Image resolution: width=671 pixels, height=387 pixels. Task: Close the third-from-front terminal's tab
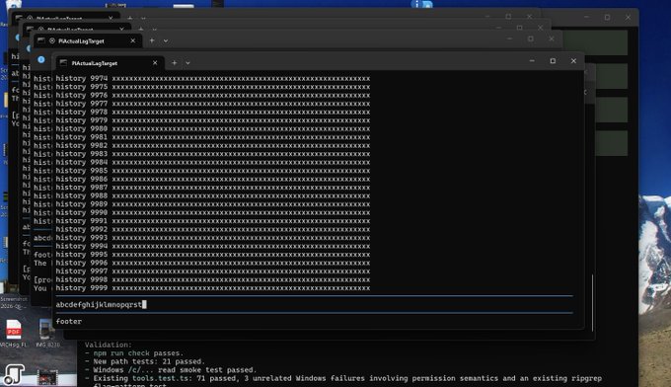click(121, 30)
